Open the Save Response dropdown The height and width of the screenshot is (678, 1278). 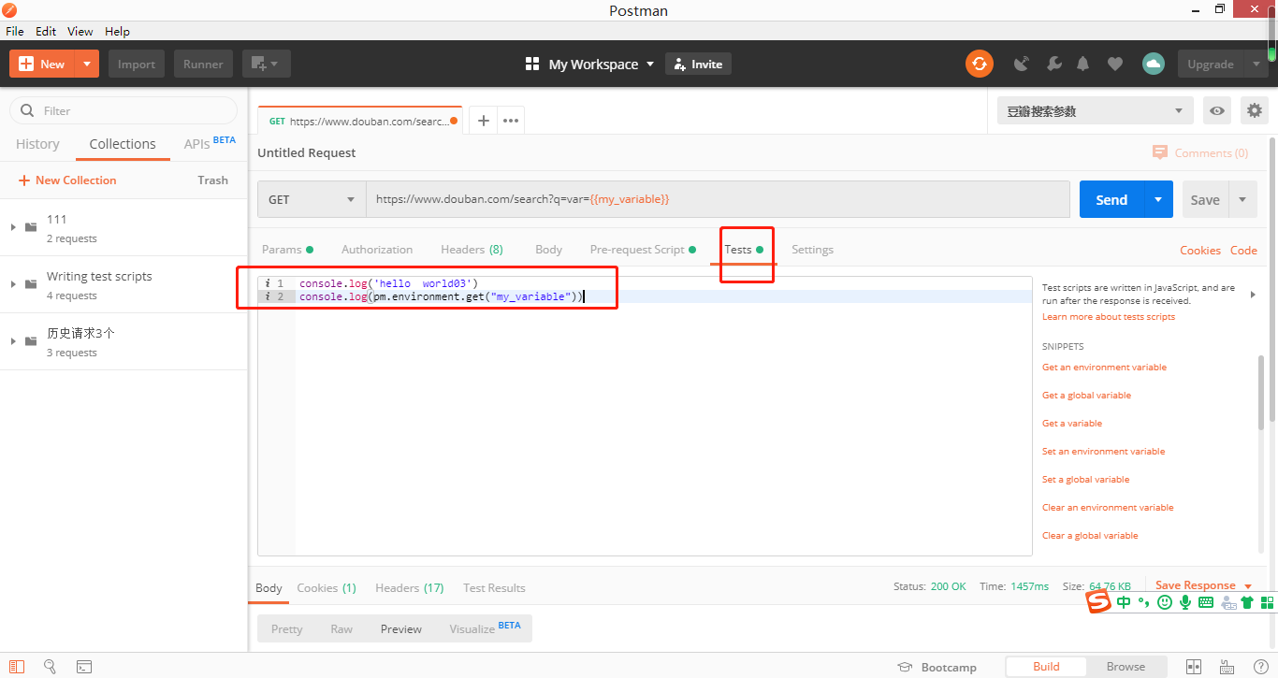tap(1203, 585)
